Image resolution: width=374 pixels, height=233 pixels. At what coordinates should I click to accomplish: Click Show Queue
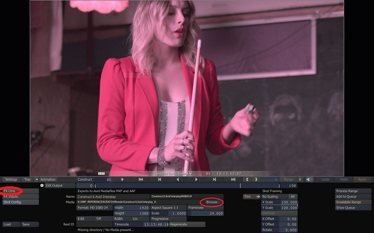point(353,208)
